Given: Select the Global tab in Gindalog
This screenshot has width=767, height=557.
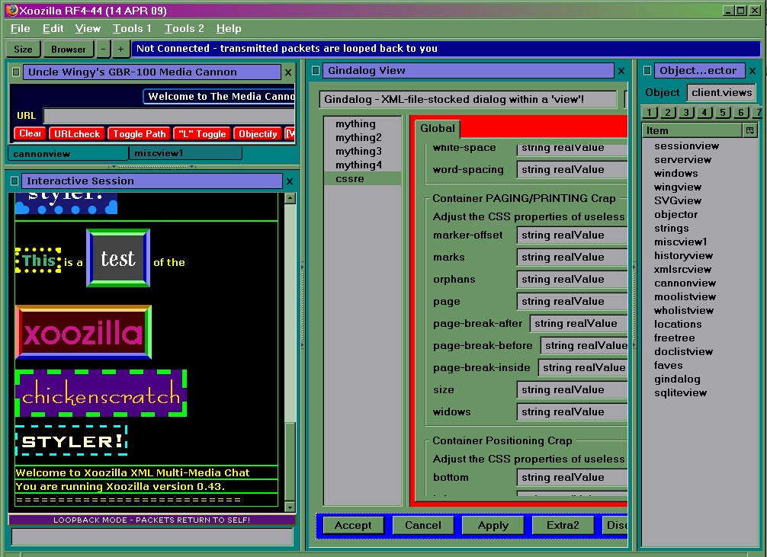Looking at the screenshot, I should click(x=438, y=128).
